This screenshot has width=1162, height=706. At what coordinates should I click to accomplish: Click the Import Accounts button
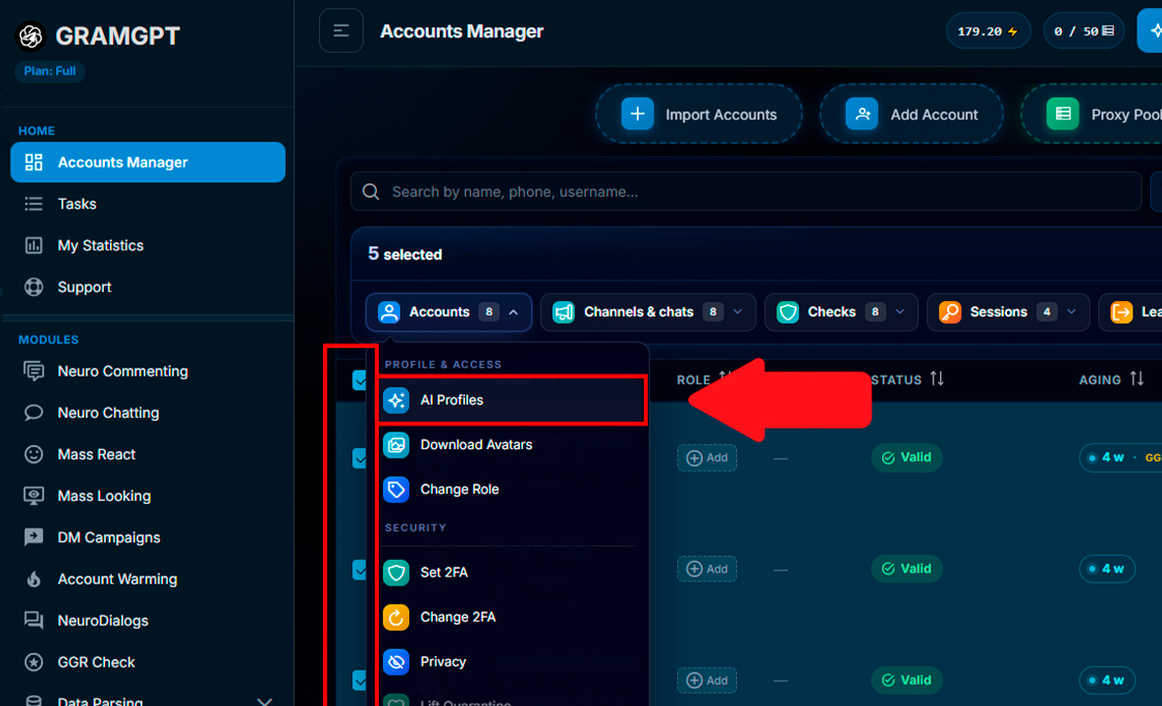[x=699, y=114]
